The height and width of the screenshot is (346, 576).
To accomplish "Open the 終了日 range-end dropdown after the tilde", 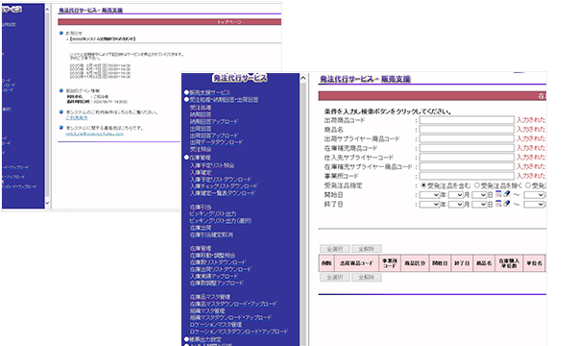I will (534, 204).
